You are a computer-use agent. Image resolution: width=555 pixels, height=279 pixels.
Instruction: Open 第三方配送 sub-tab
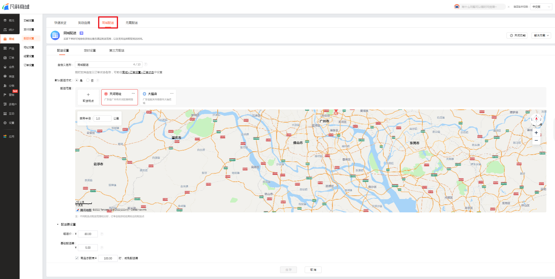pyautogui.click(x=117, y=51)
